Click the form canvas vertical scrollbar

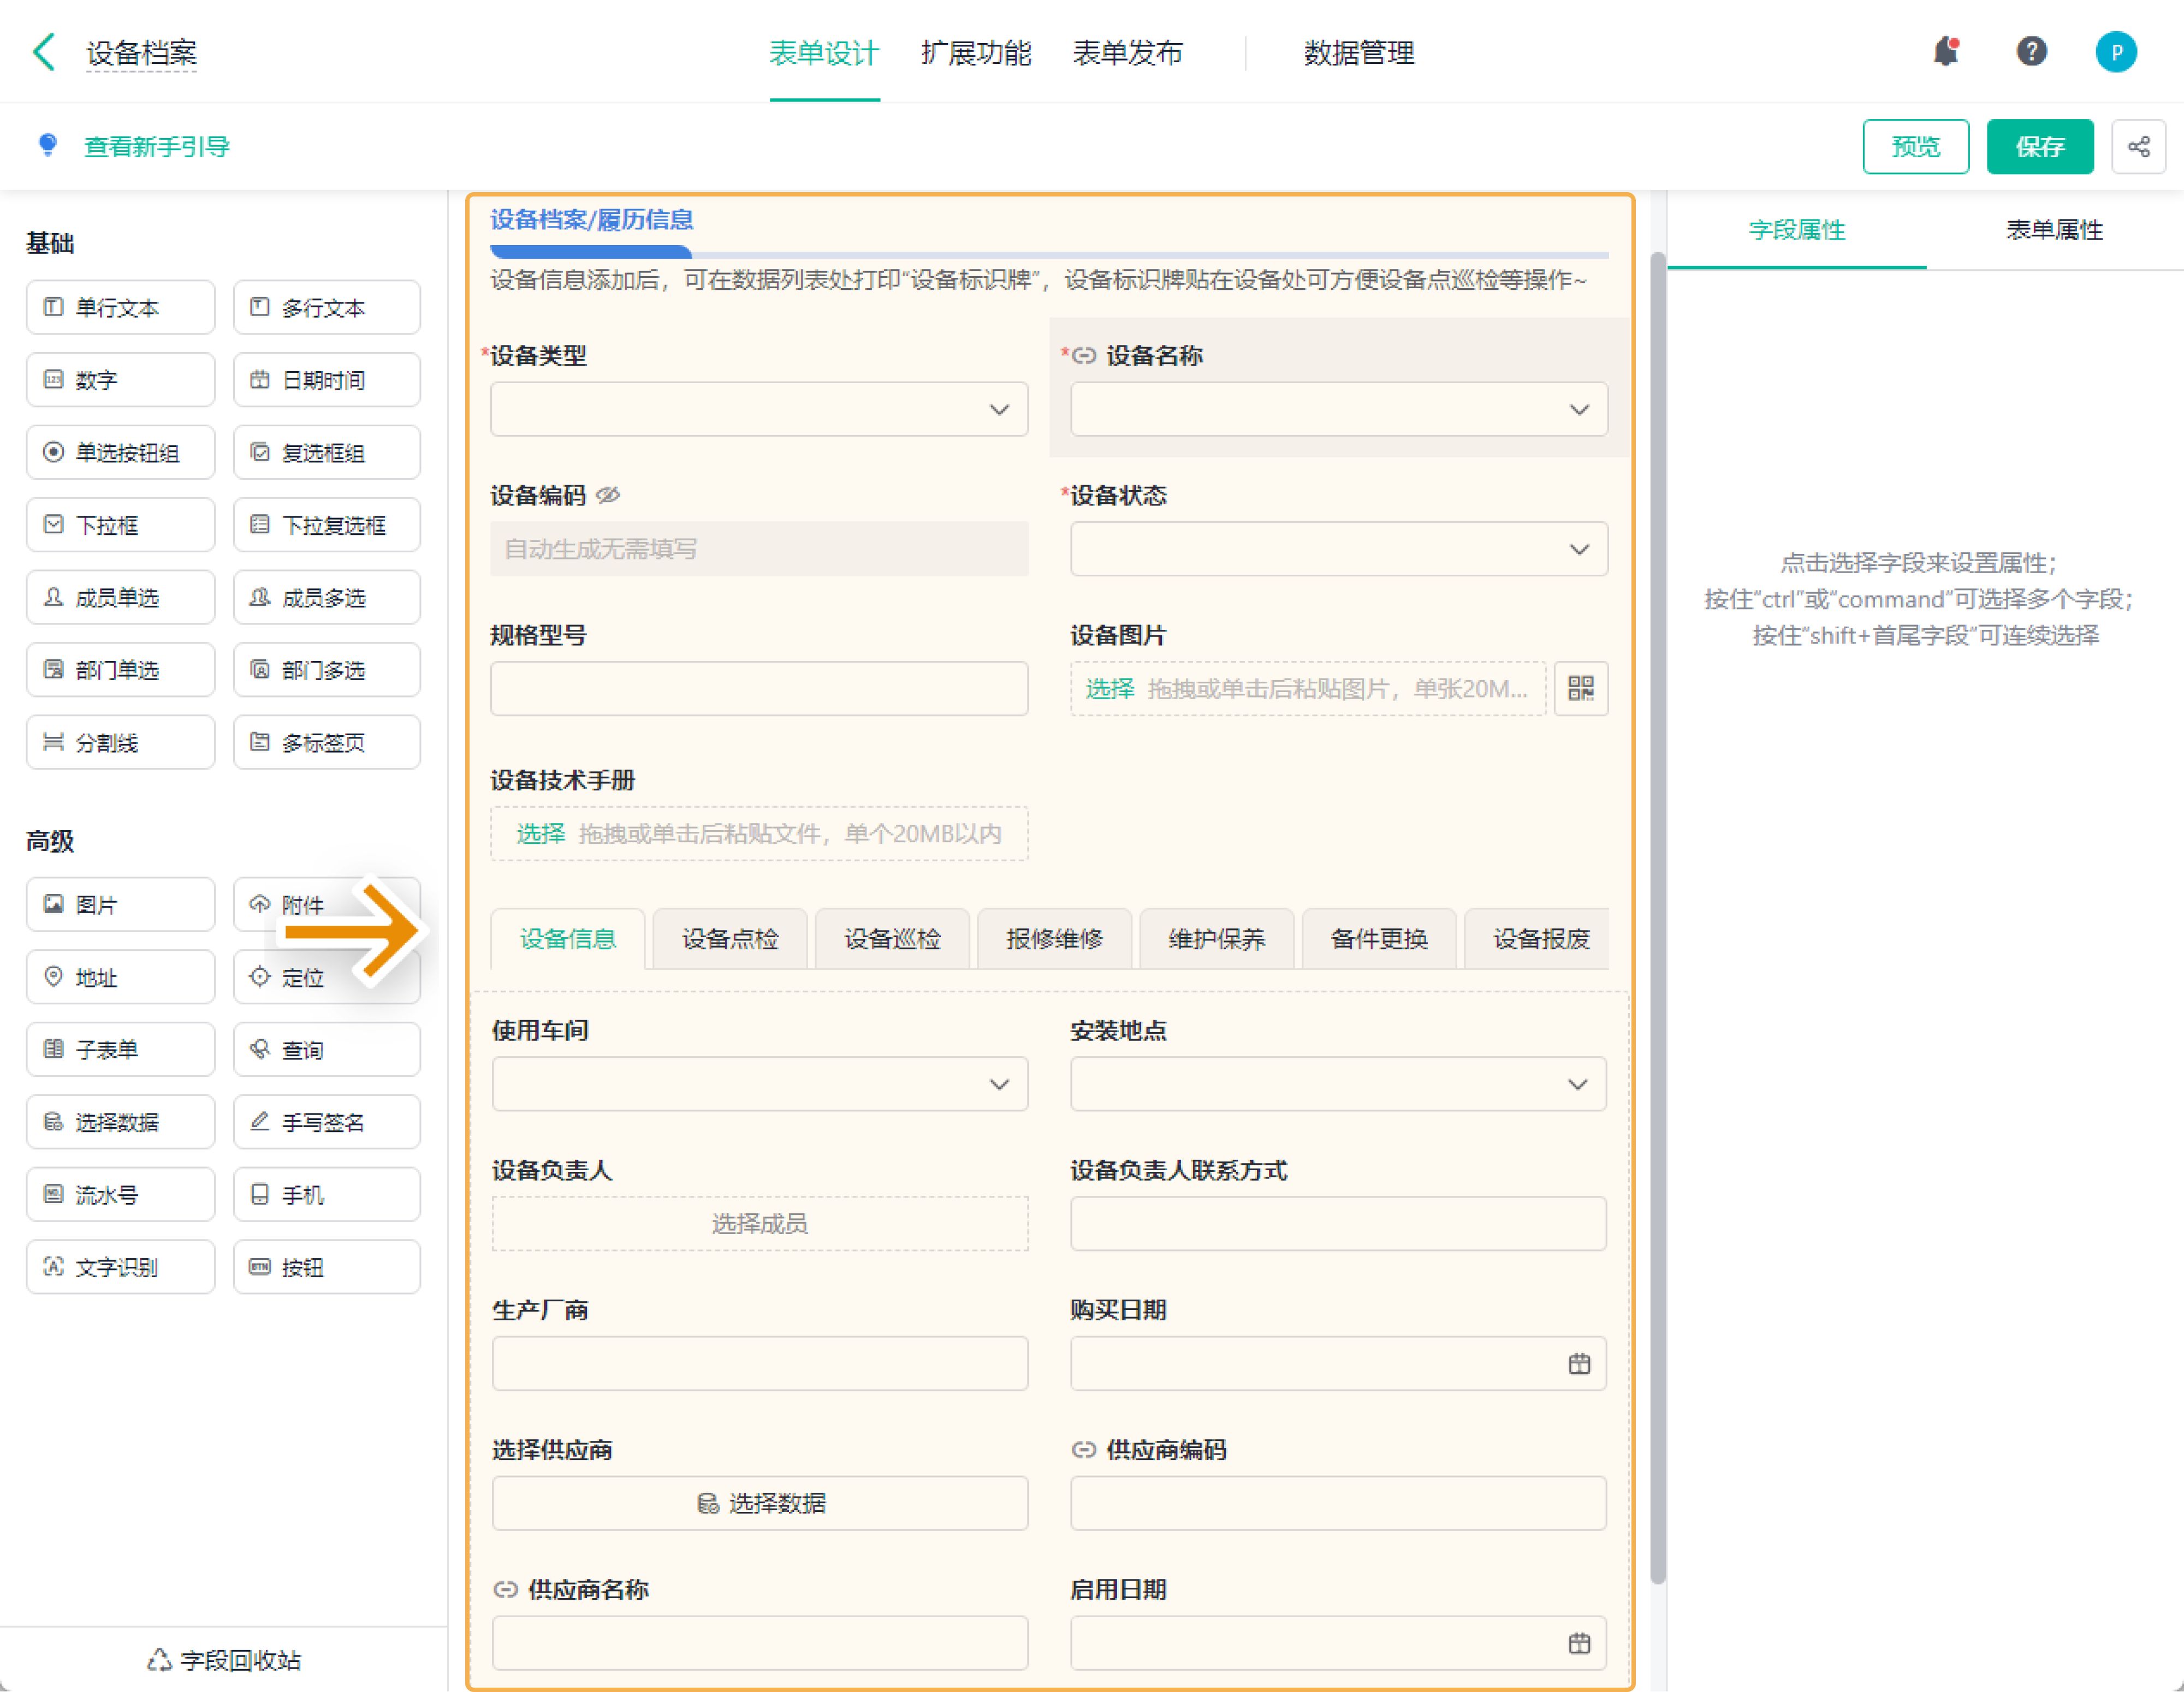1657,899
